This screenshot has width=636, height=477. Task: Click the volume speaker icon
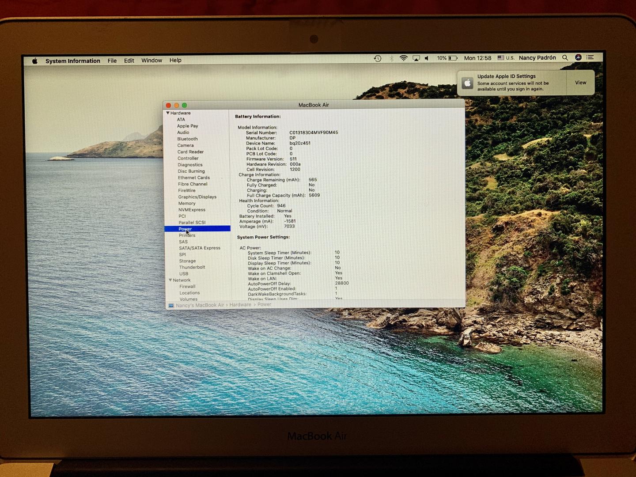[x=427, y=58]
